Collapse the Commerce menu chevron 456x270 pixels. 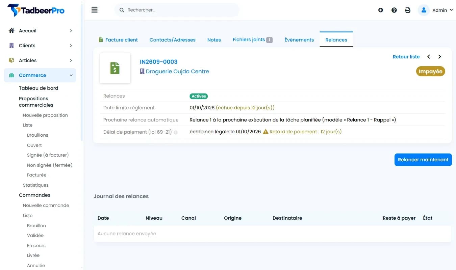(71, 75)
